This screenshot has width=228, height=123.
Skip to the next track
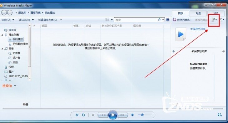tap(122, 115)
